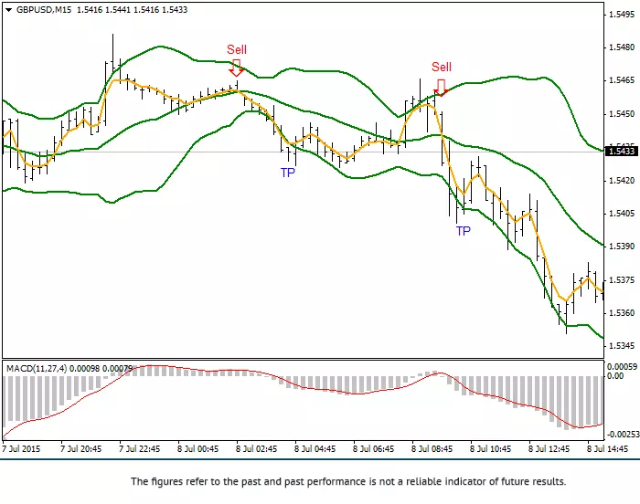This screenshot has height=504, width=640.
Task: Click the 1.5480 price scale value
Action: tap(622, 47)
